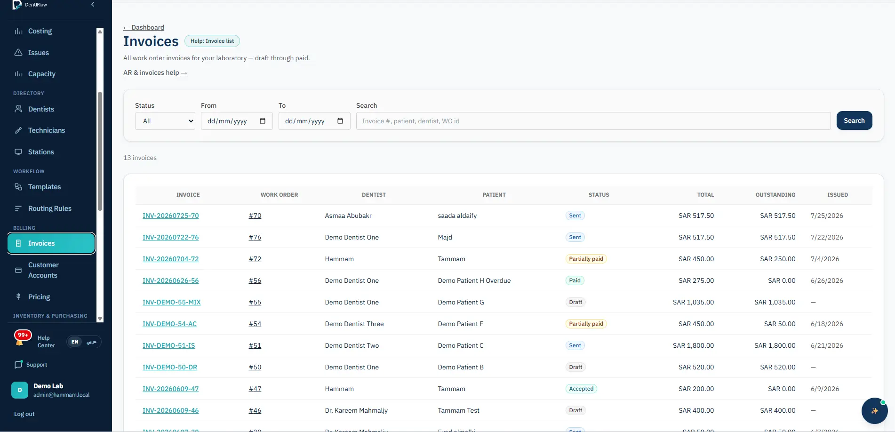Open invoice INV-20260722-76
The width and height of the screenshot is (895, 432).
coord(171,237)
